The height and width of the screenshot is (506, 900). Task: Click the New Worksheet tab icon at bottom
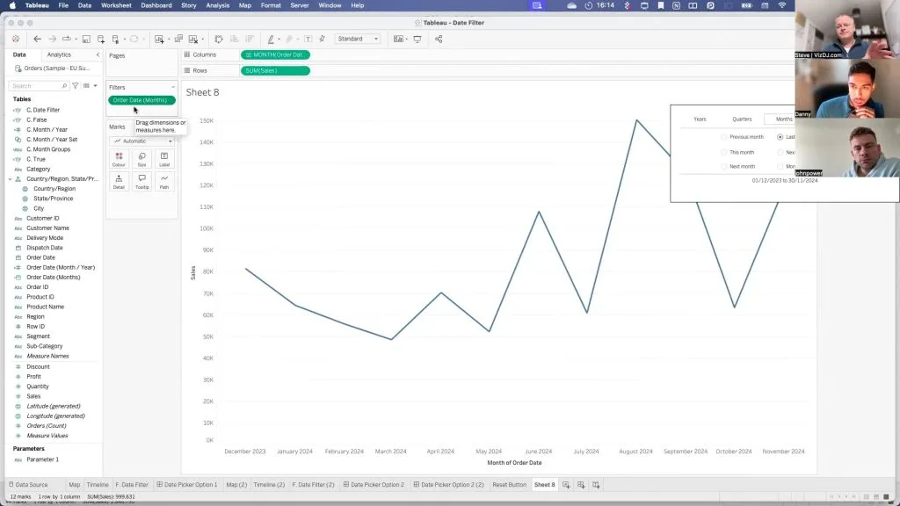pyautogui.click(x=566, y=485)
